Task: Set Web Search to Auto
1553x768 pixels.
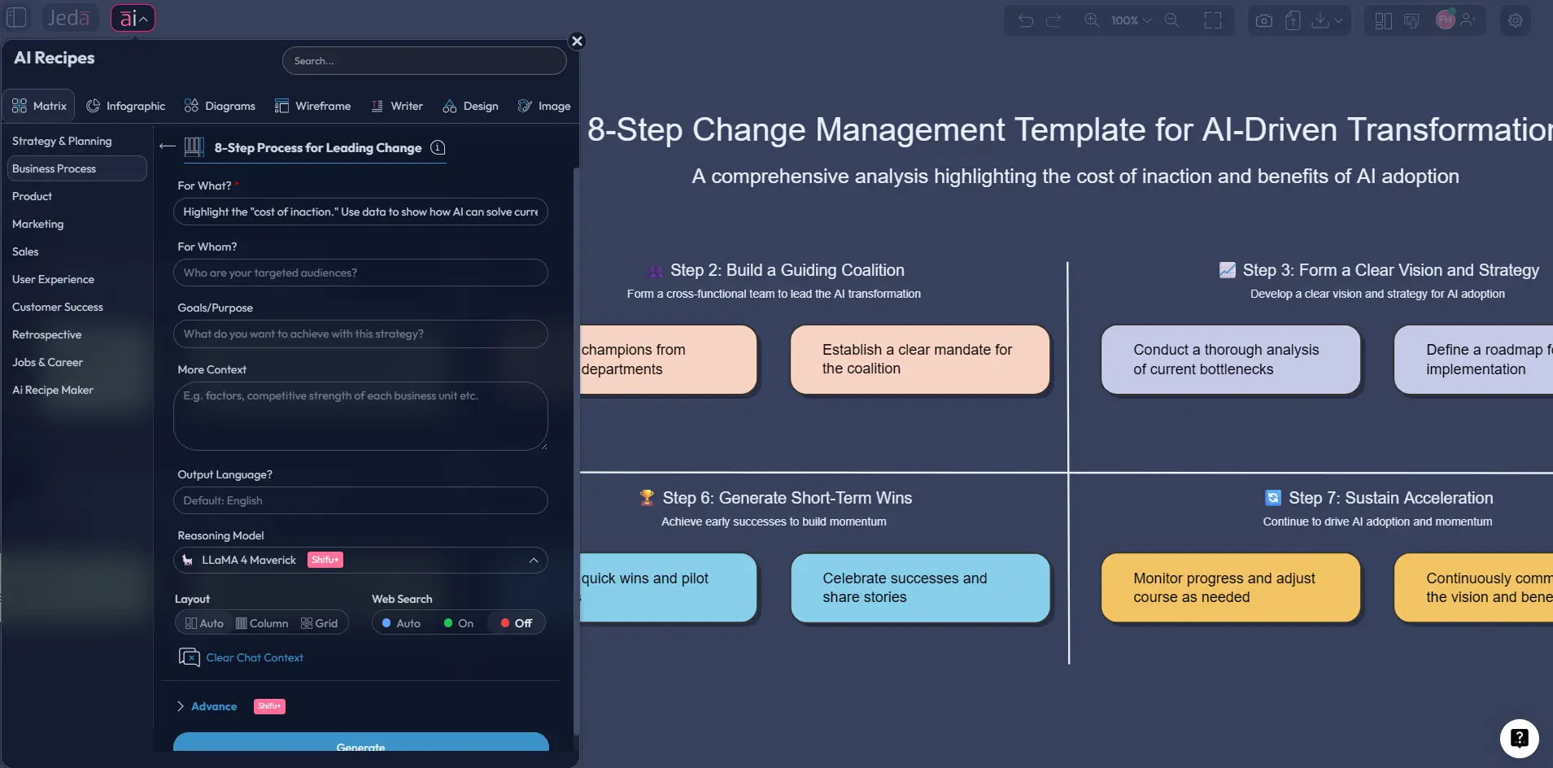Action: tap(399, 622)
